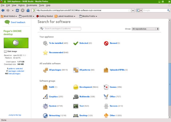
Task: Click the appliance GNOME desktop thumbnail
Action: click(16, 43)
